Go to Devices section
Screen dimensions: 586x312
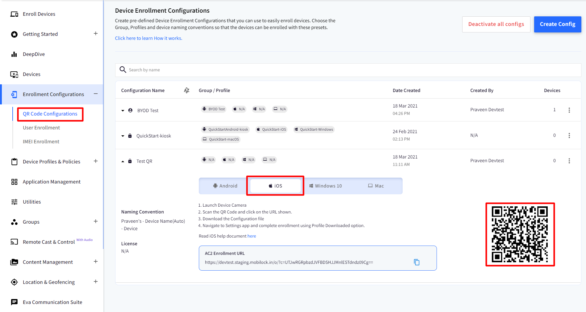31,74
